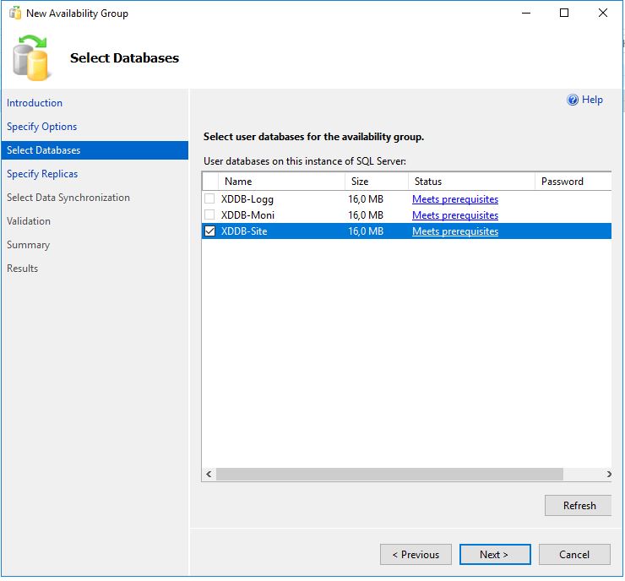Go back with the Previous button
The width and height of the screenshot is (625, 581).
click(x=416, y=554)
